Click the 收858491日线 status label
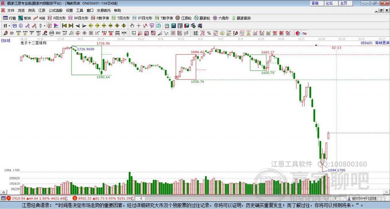390x209 pixels. tap(364, 198)
